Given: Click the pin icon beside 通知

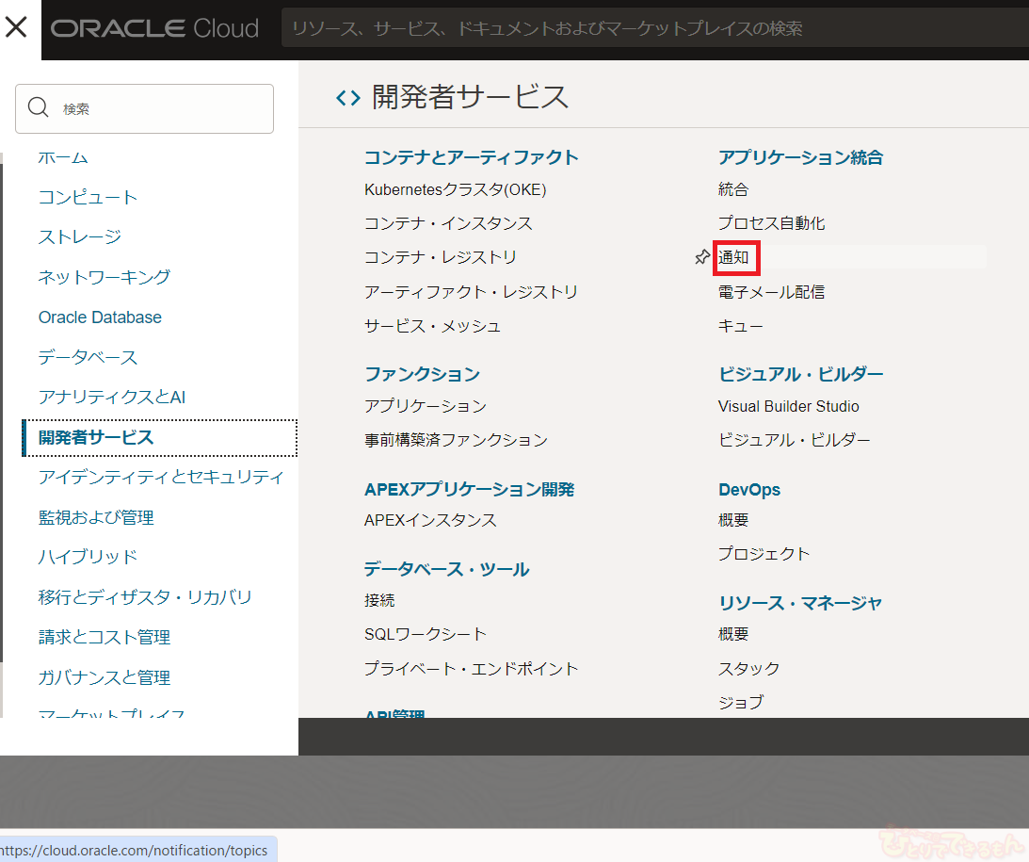Looking at the screenshot, I should 701,257.
